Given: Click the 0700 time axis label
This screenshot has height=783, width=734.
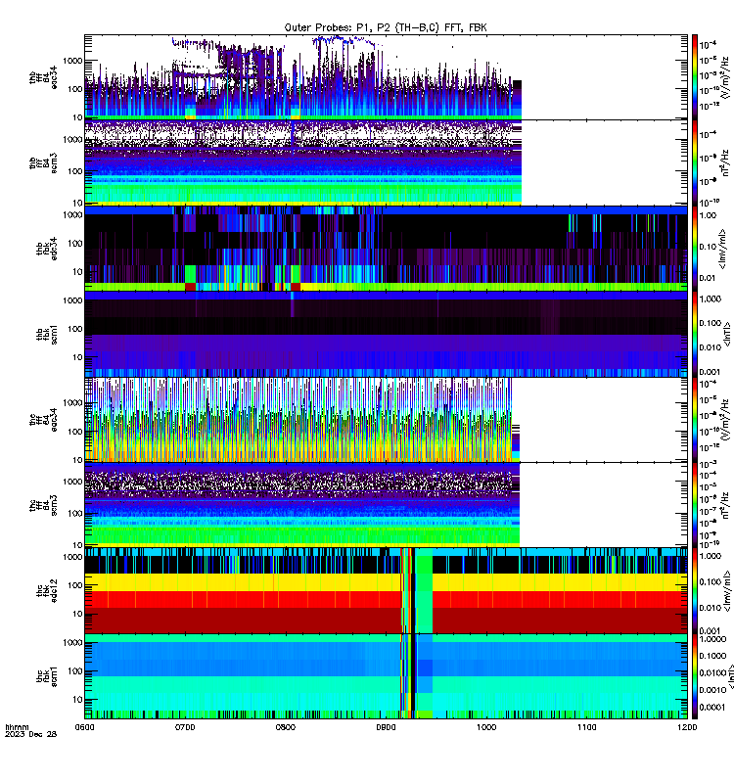Looking at the screenshot, I should click(x=185, y=727).
